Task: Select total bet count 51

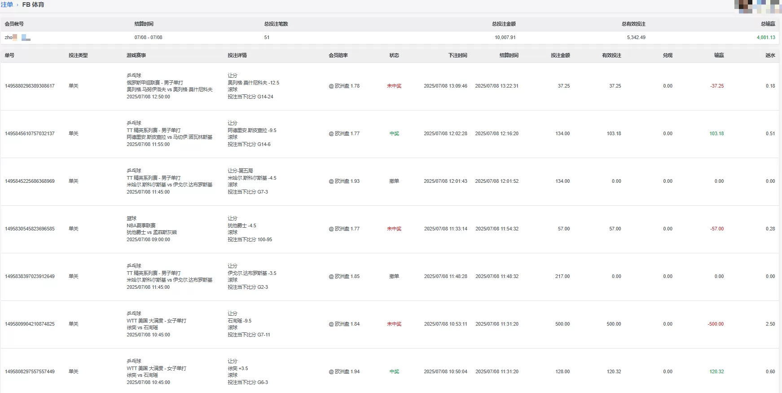Action: (267, 37)
